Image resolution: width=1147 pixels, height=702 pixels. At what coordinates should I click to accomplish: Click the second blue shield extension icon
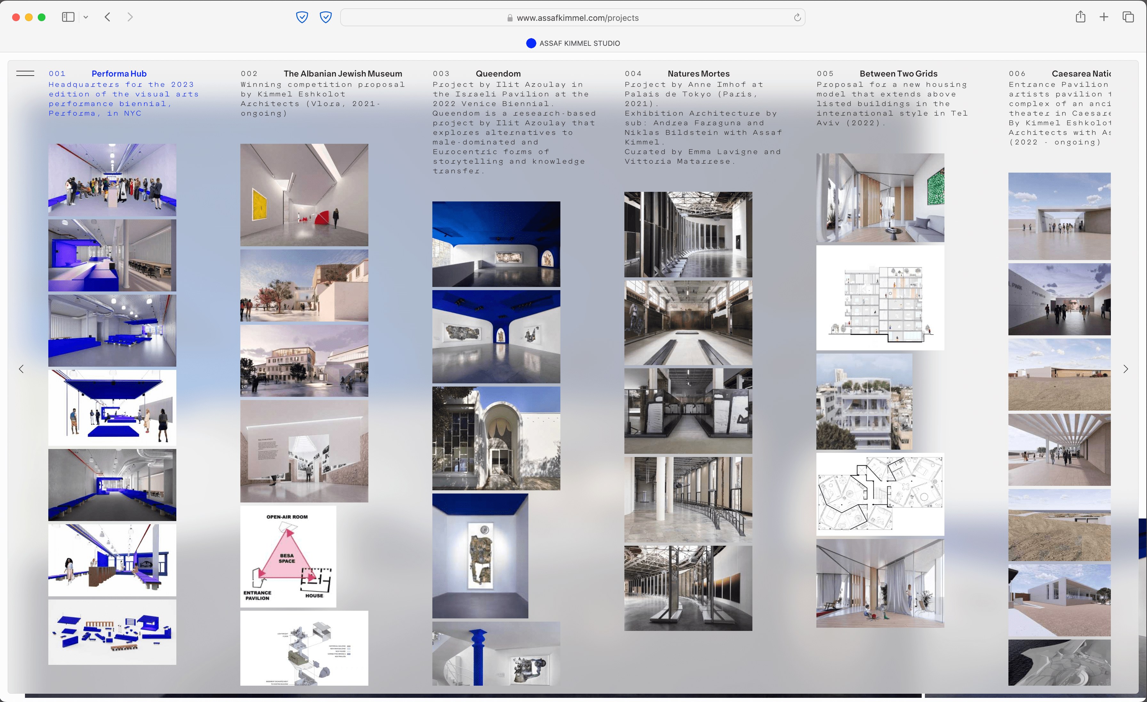(x=326, y=18)
